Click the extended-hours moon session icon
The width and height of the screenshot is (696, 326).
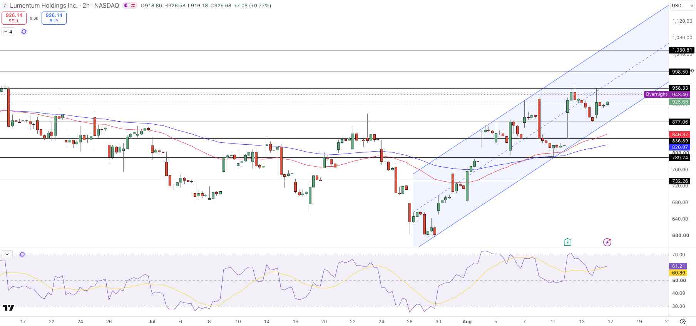tap(126, 6)
